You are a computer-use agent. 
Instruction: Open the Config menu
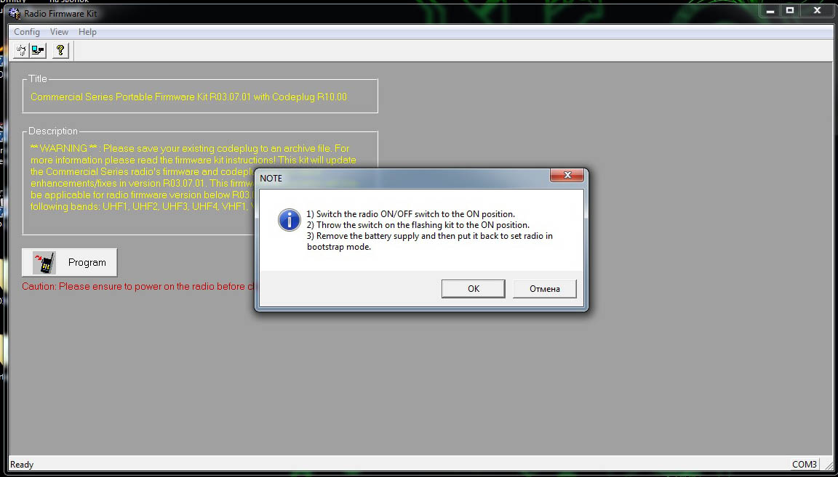[27, 32]
